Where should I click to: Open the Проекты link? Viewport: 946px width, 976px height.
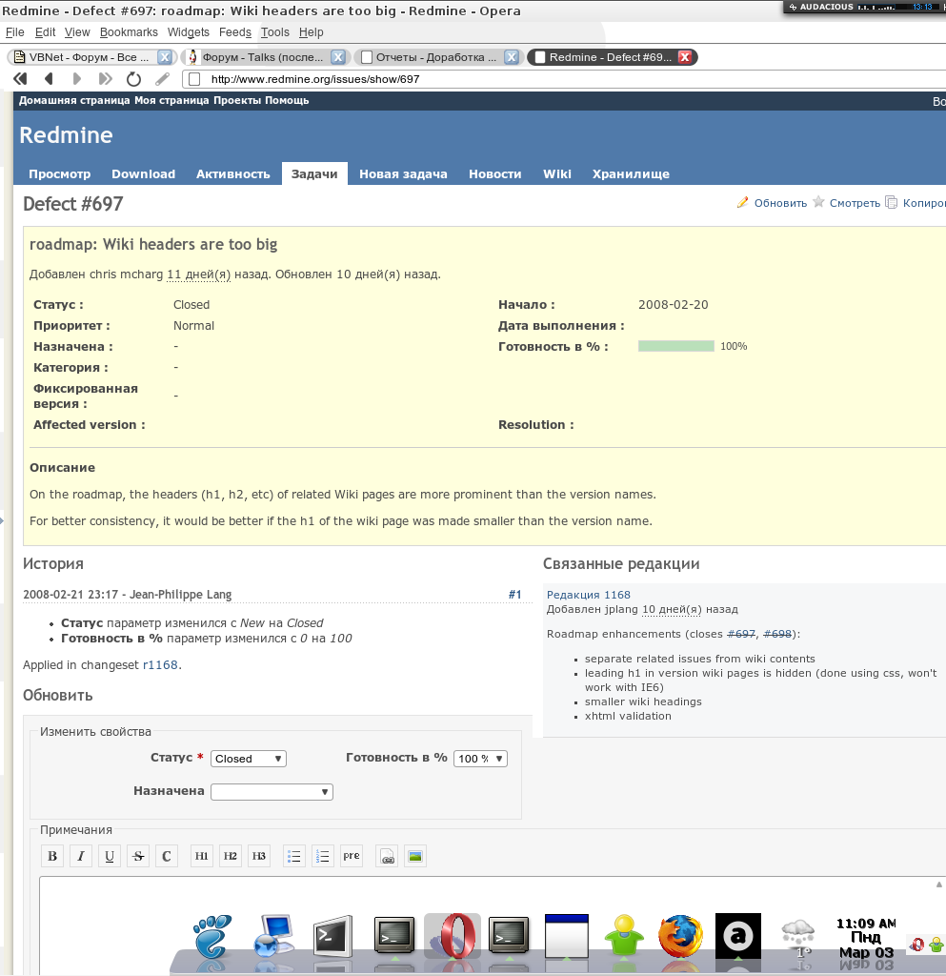(x=237, y=100)
